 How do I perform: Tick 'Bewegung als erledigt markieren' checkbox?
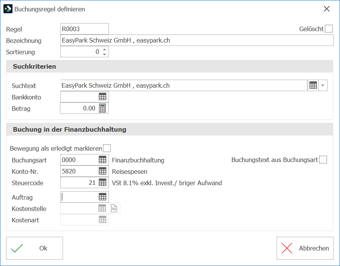pyautogui.click(x=107, y=148)
